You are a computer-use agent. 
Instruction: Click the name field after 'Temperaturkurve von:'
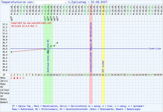click(50, 2)
